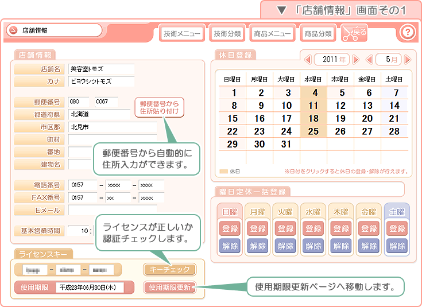Open the 技術メニュー tab

[x=181, y=33]
